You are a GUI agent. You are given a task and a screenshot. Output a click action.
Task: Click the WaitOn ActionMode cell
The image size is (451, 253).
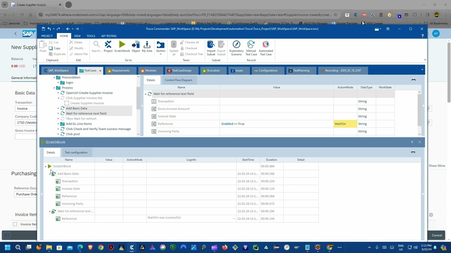[x=345, y=124]
